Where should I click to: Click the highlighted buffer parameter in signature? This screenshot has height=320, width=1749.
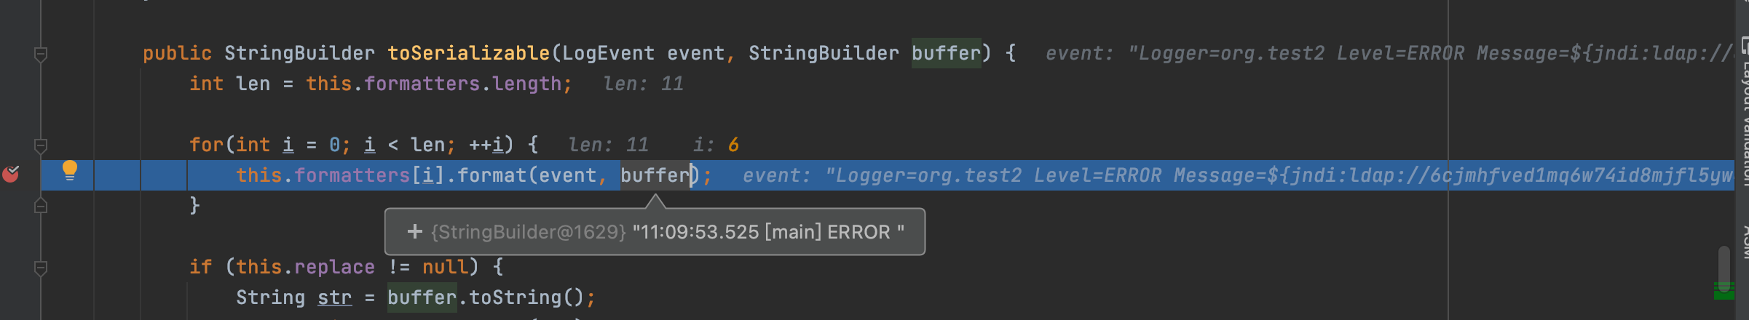click(946, 53)
